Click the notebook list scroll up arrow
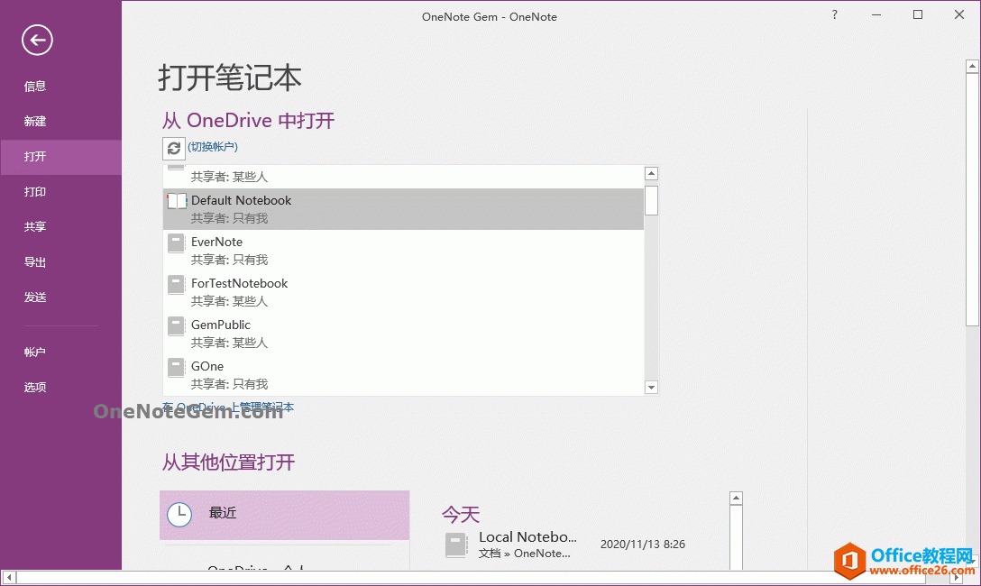This screenshot has height=586, width=981. click(651, 173)
